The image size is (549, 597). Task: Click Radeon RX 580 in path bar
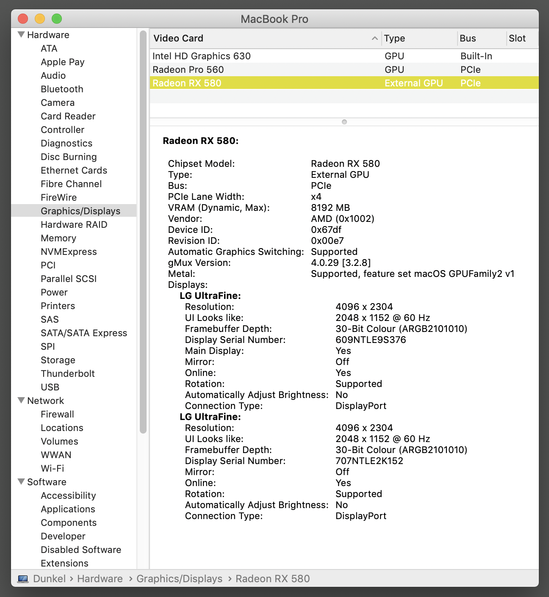tap(273, 579)
